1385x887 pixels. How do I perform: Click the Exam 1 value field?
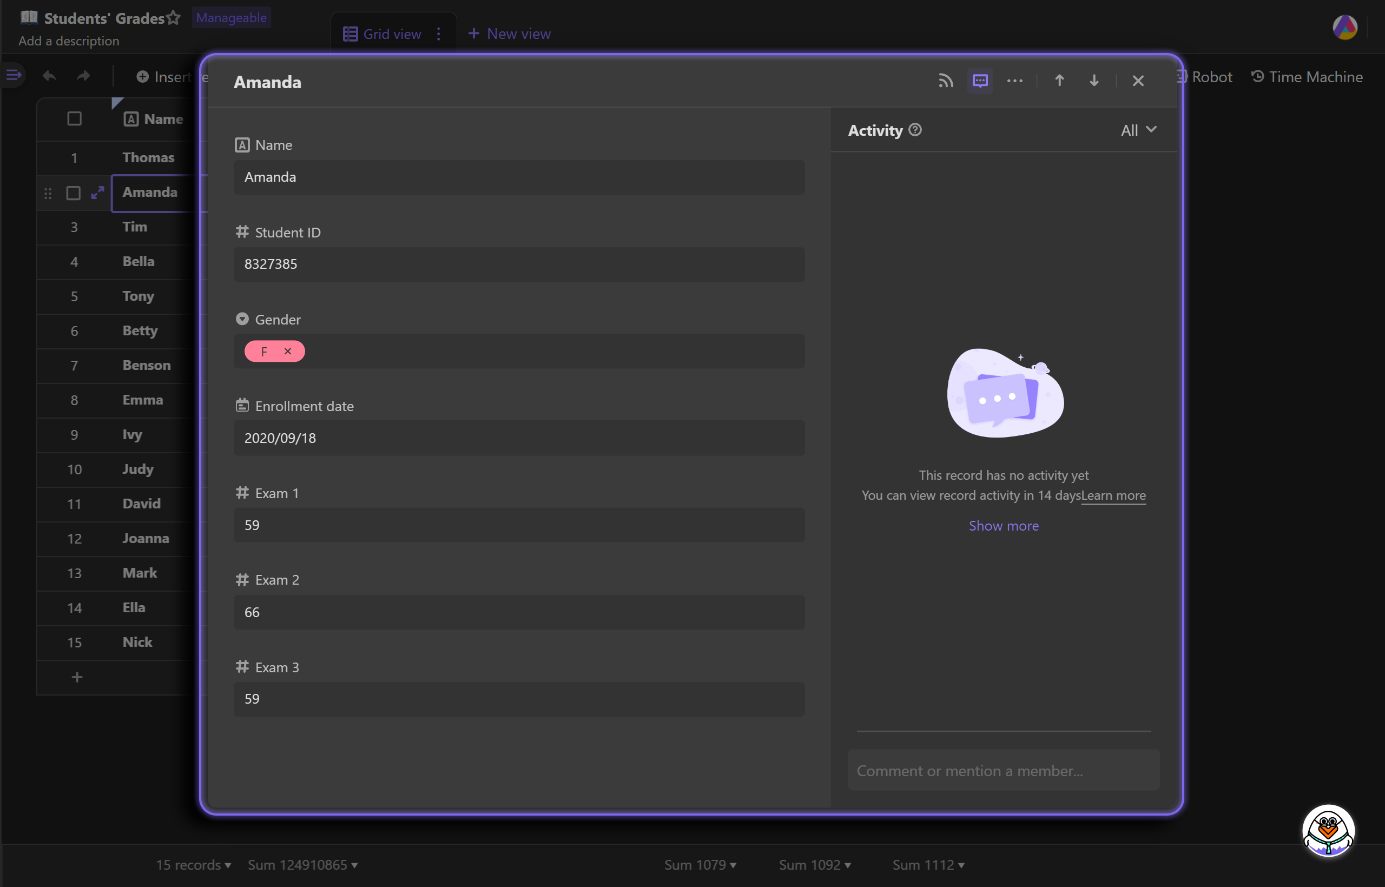pyautogui.click(x=519, y=525)
